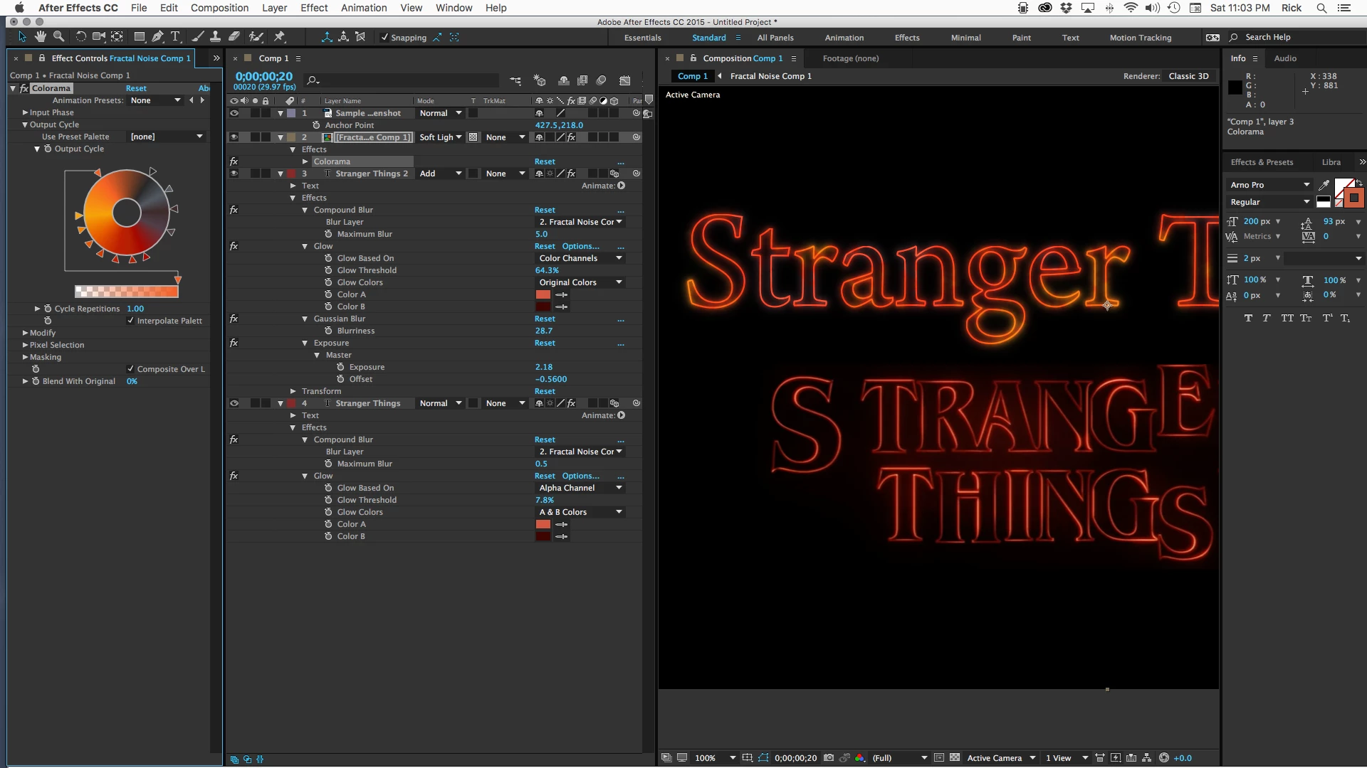Select the Pen tool
Viewport: 1367px width, 768px height.
[157, 37]
